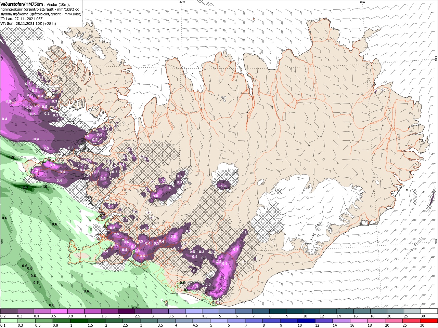The height and width of the screenshot is (328, 438).
Task: Select the 'slydda/snjókoma' legend description line
Action: click(x=41, y=14)
